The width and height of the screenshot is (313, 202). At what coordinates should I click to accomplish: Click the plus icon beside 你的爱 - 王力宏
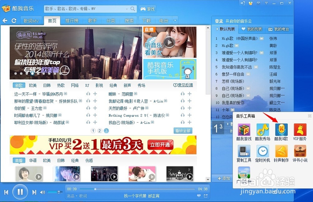pyautogui.click(x=95, y=108)
